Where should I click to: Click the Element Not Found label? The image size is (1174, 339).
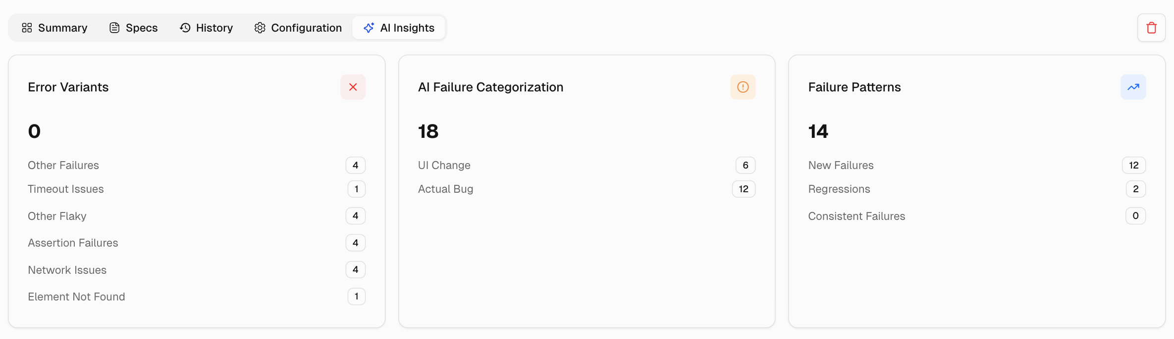(76, 297)
